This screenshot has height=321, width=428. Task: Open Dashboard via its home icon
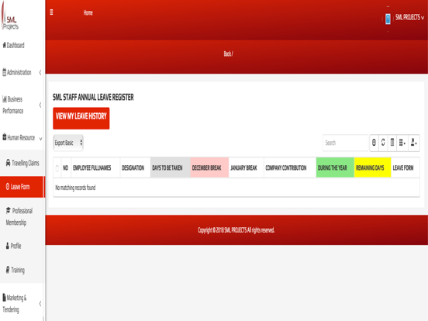(4, 45)
